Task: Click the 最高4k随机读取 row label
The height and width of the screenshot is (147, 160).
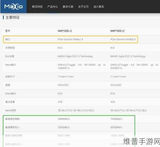Action: (14, 136)
